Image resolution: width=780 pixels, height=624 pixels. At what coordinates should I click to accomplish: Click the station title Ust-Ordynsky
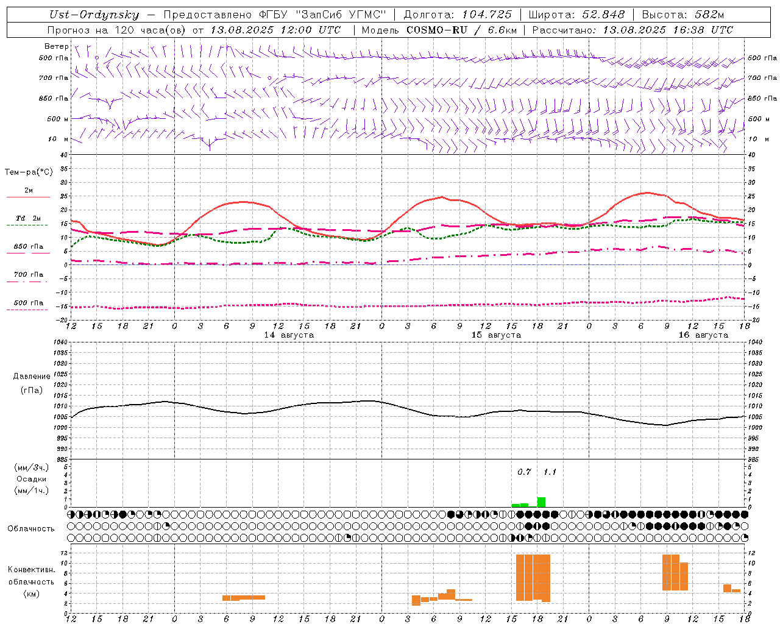click(x=94, y=15)
